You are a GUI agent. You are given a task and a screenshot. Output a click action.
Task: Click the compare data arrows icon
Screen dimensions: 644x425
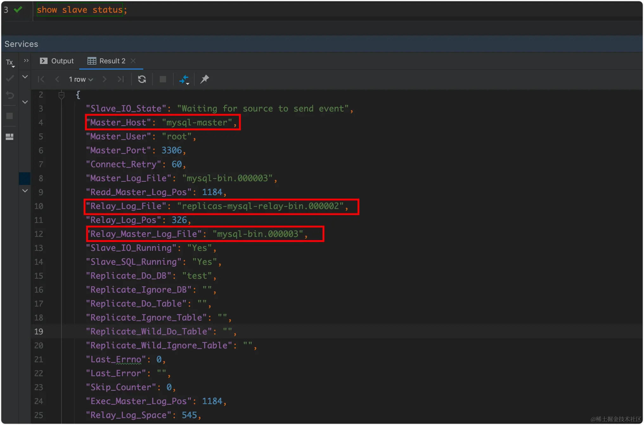pyautogui.click(x=184, y=79)
